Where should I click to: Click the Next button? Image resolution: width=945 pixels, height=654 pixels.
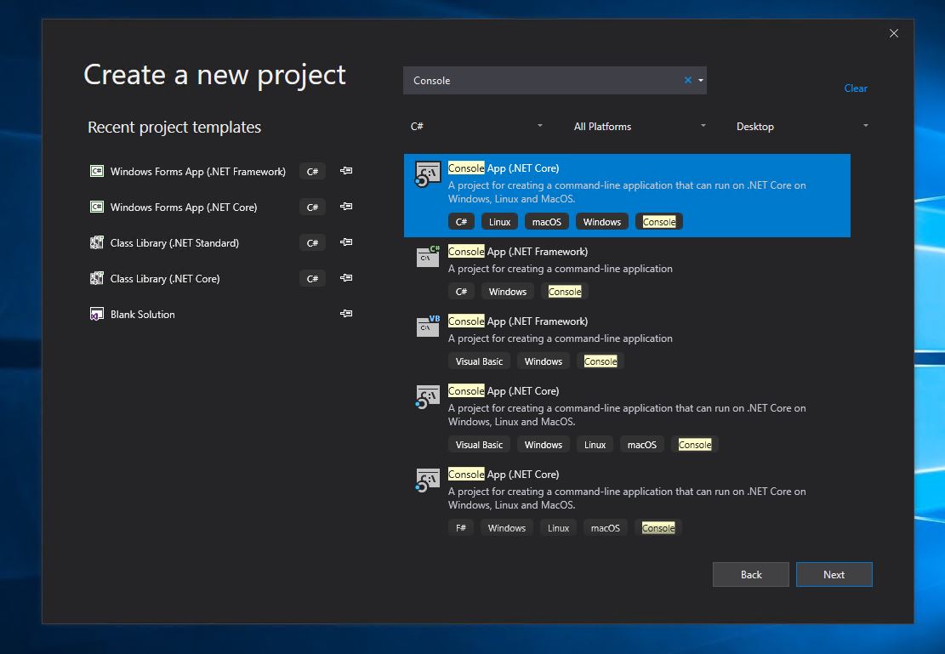834,574
